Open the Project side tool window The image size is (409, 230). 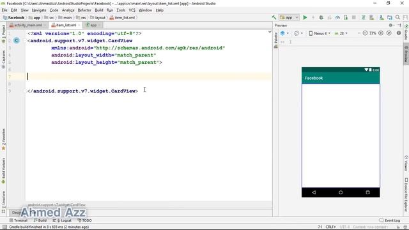tap(3, 34)
